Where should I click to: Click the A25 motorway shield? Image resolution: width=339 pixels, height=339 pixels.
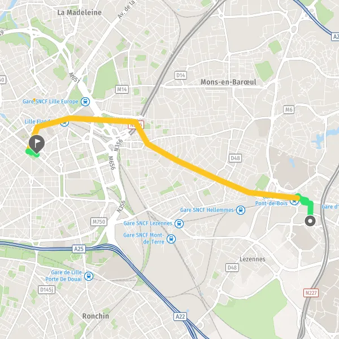coord(79,249)
